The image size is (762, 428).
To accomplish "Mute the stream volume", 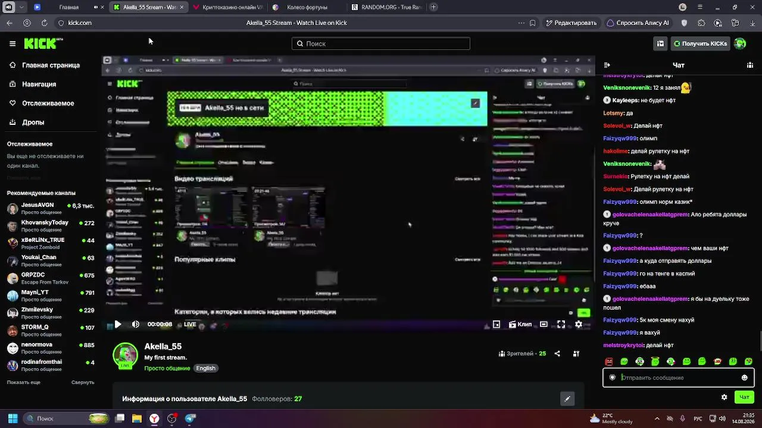I will coord(136,325).
